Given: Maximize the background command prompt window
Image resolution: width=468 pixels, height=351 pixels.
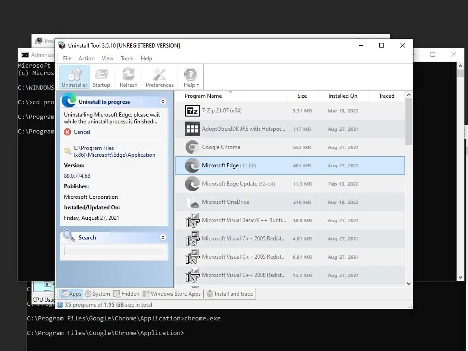Looking at the screenshot, I should pos(433,54).
